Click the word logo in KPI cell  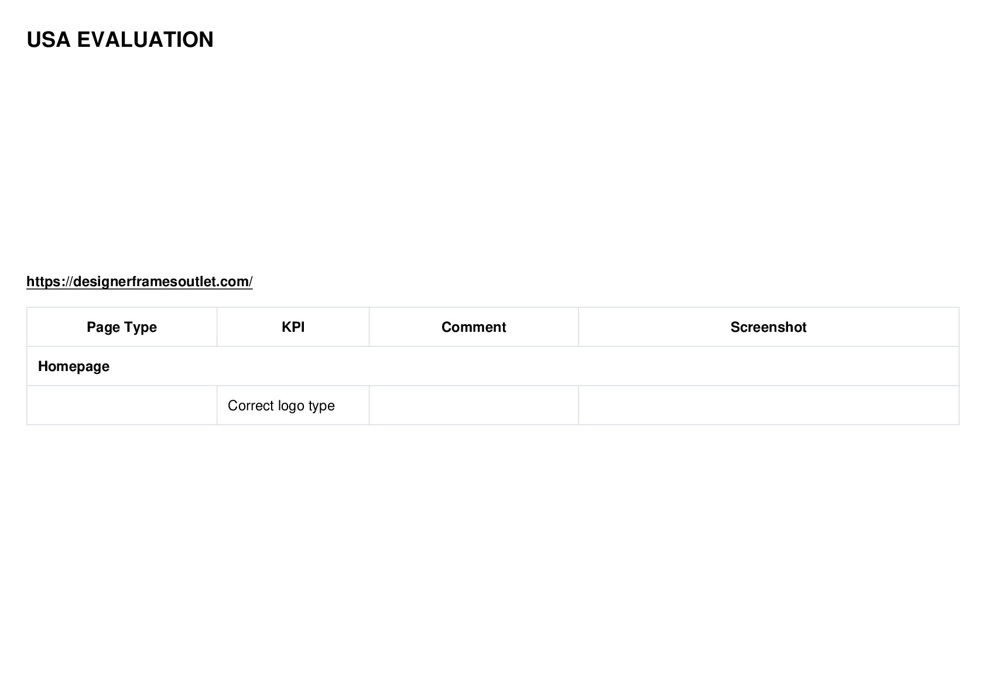click(291, 406)
